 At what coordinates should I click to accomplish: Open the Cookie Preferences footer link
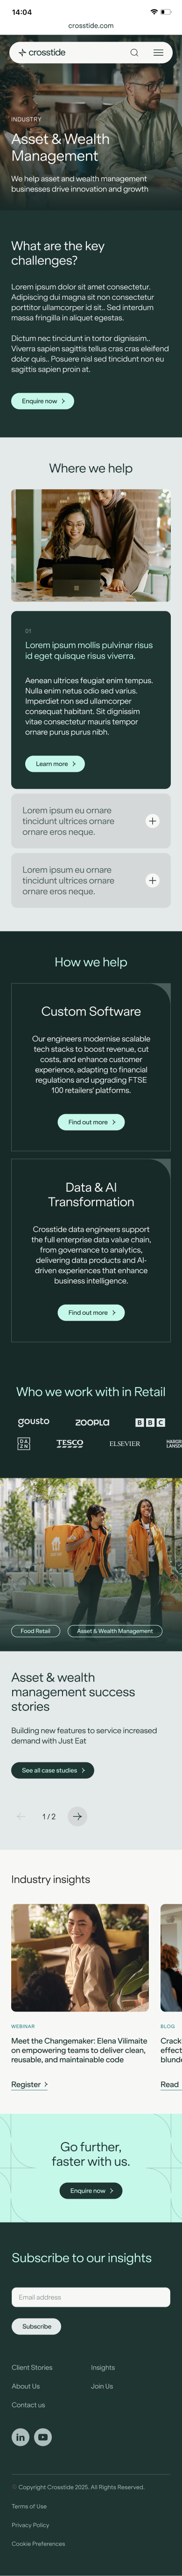pos(39,2543)
